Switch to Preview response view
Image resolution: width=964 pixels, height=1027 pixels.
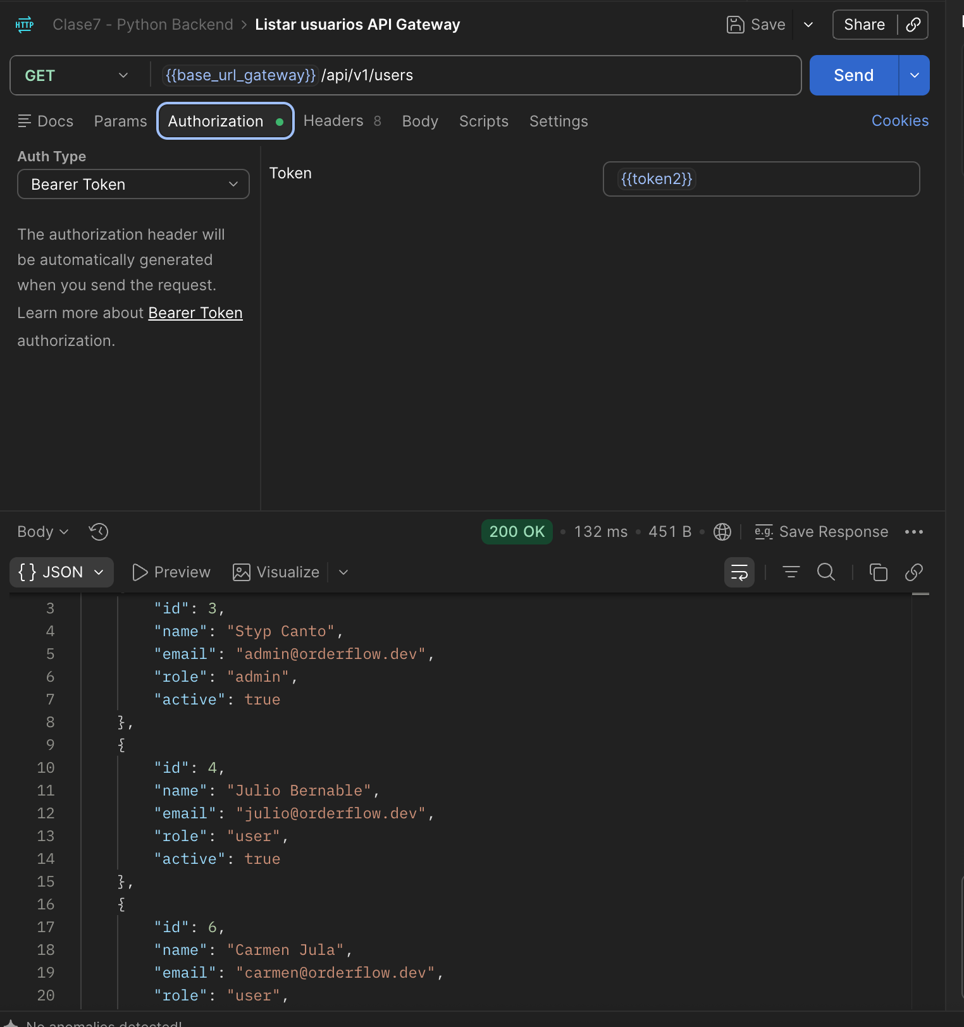171,572
